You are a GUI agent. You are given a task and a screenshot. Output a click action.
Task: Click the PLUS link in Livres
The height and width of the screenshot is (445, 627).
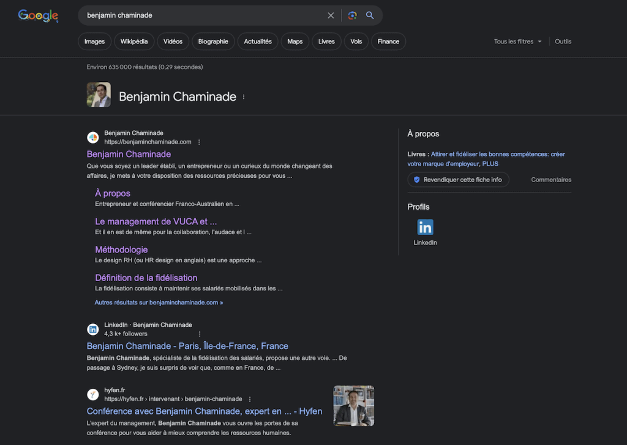tap(490, 164)
